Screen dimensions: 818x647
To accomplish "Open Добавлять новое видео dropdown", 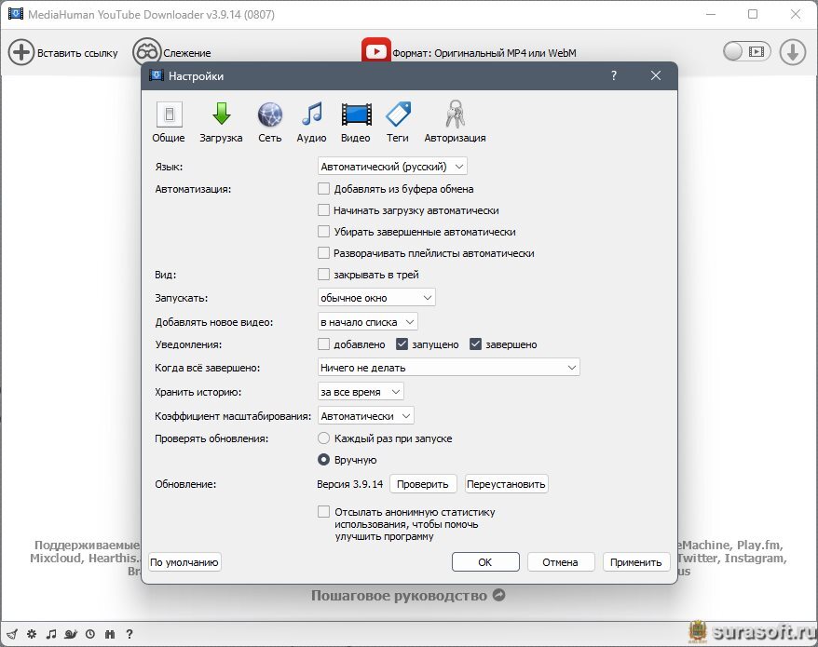I will 368,322.
